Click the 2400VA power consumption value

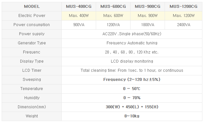tap(183, 25)
